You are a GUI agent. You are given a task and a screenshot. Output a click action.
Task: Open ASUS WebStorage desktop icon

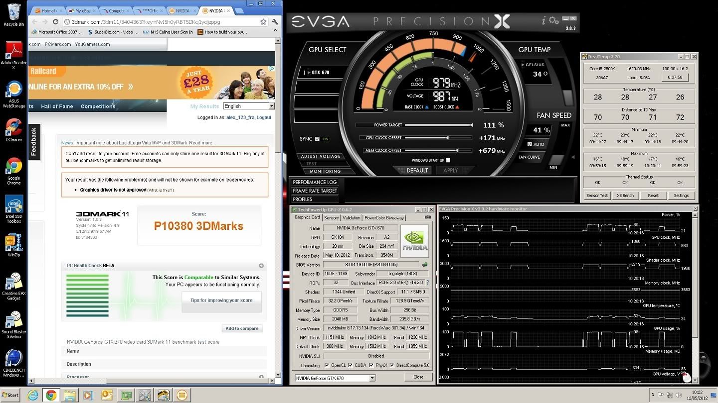pyautogui.click(x=13, y=95)
